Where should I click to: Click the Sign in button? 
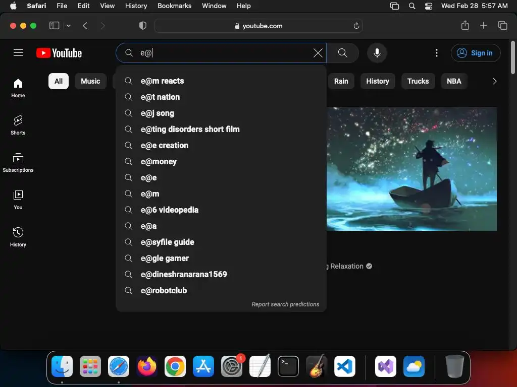[x=476, y=53]
